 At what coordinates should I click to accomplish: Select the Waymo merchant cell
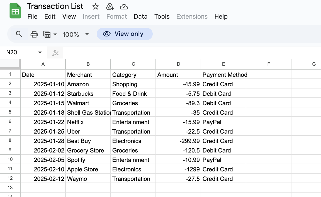pyautogui.click(x=88, y=178)
